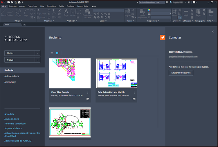Select the Círculo tool
The width and height of the screenshot is (218, 147).
coord(18,13)
